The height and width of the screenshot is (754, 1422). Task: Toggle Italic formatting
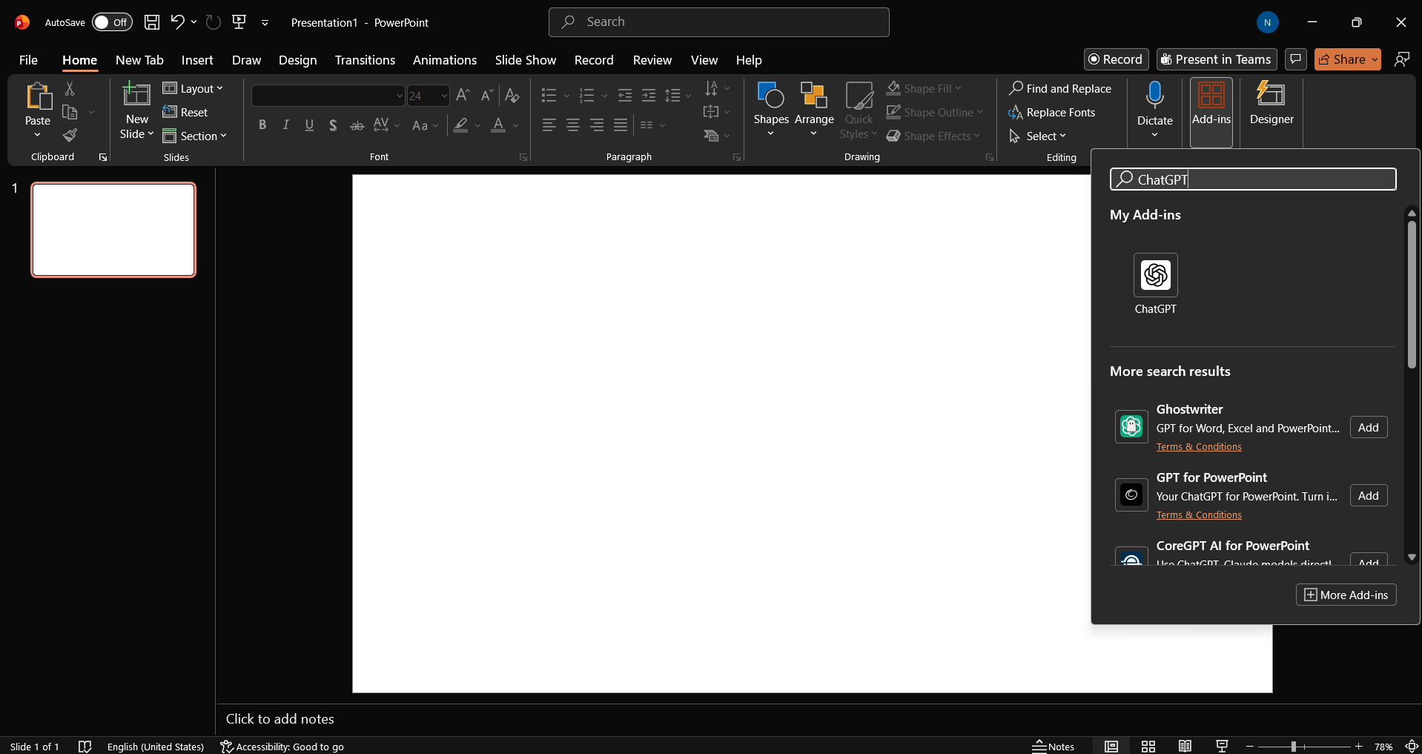coord(285,125)
